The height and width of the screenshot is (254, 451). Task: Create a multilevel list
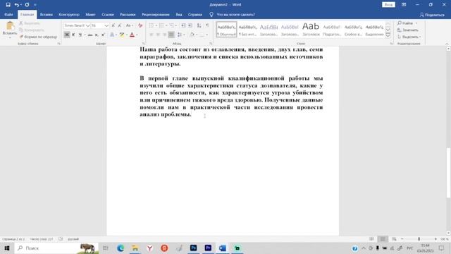coord(172,25)
